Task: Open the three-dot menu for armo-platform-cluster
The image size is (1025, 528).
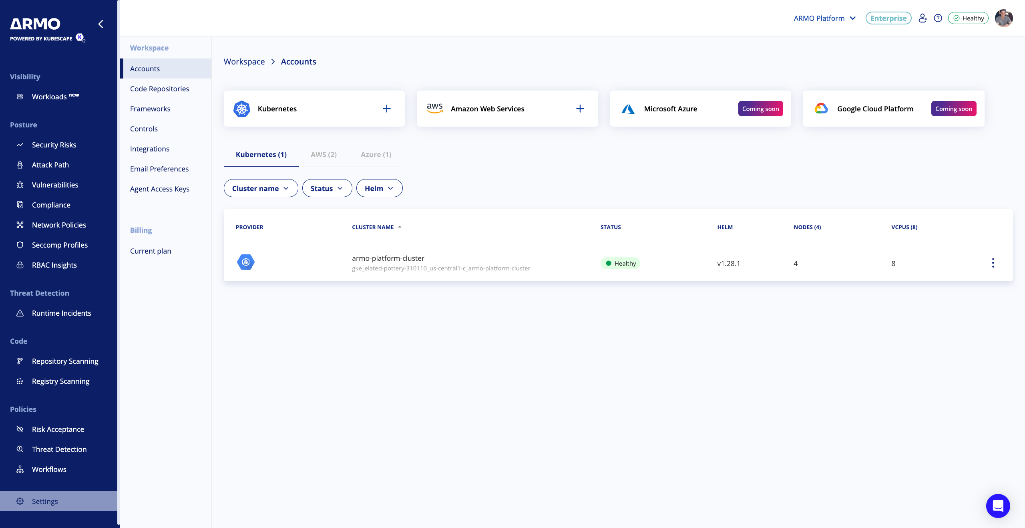Action: [993, 263]
